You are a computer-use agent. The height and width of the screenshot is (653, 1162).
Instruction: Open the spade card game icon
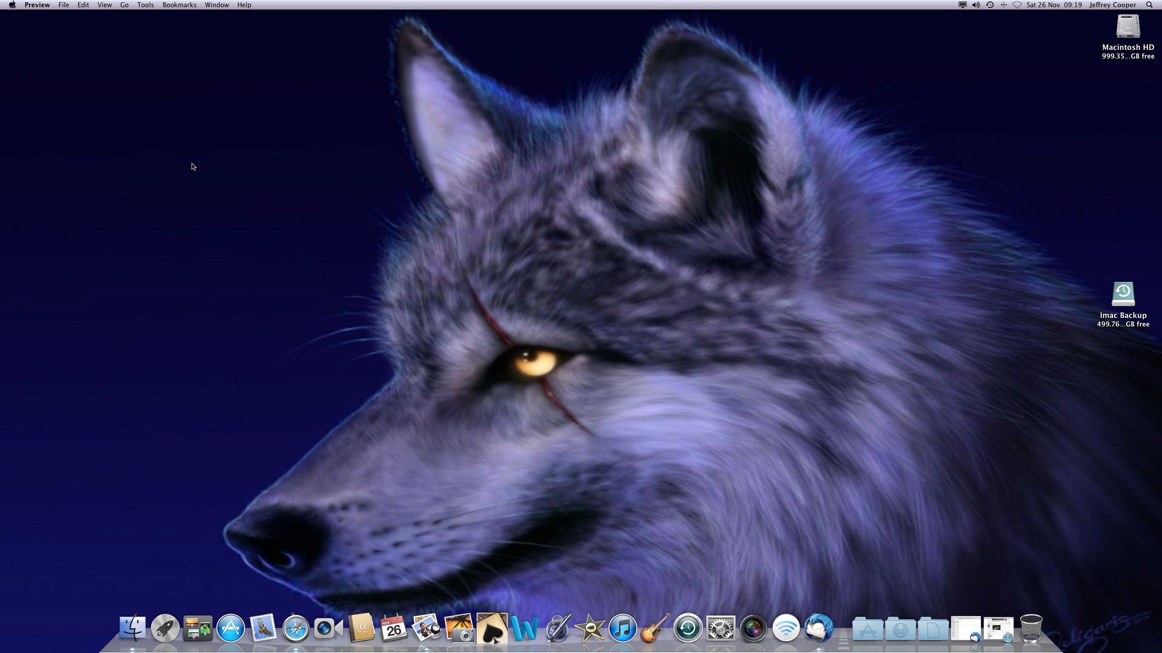[492, 628]
